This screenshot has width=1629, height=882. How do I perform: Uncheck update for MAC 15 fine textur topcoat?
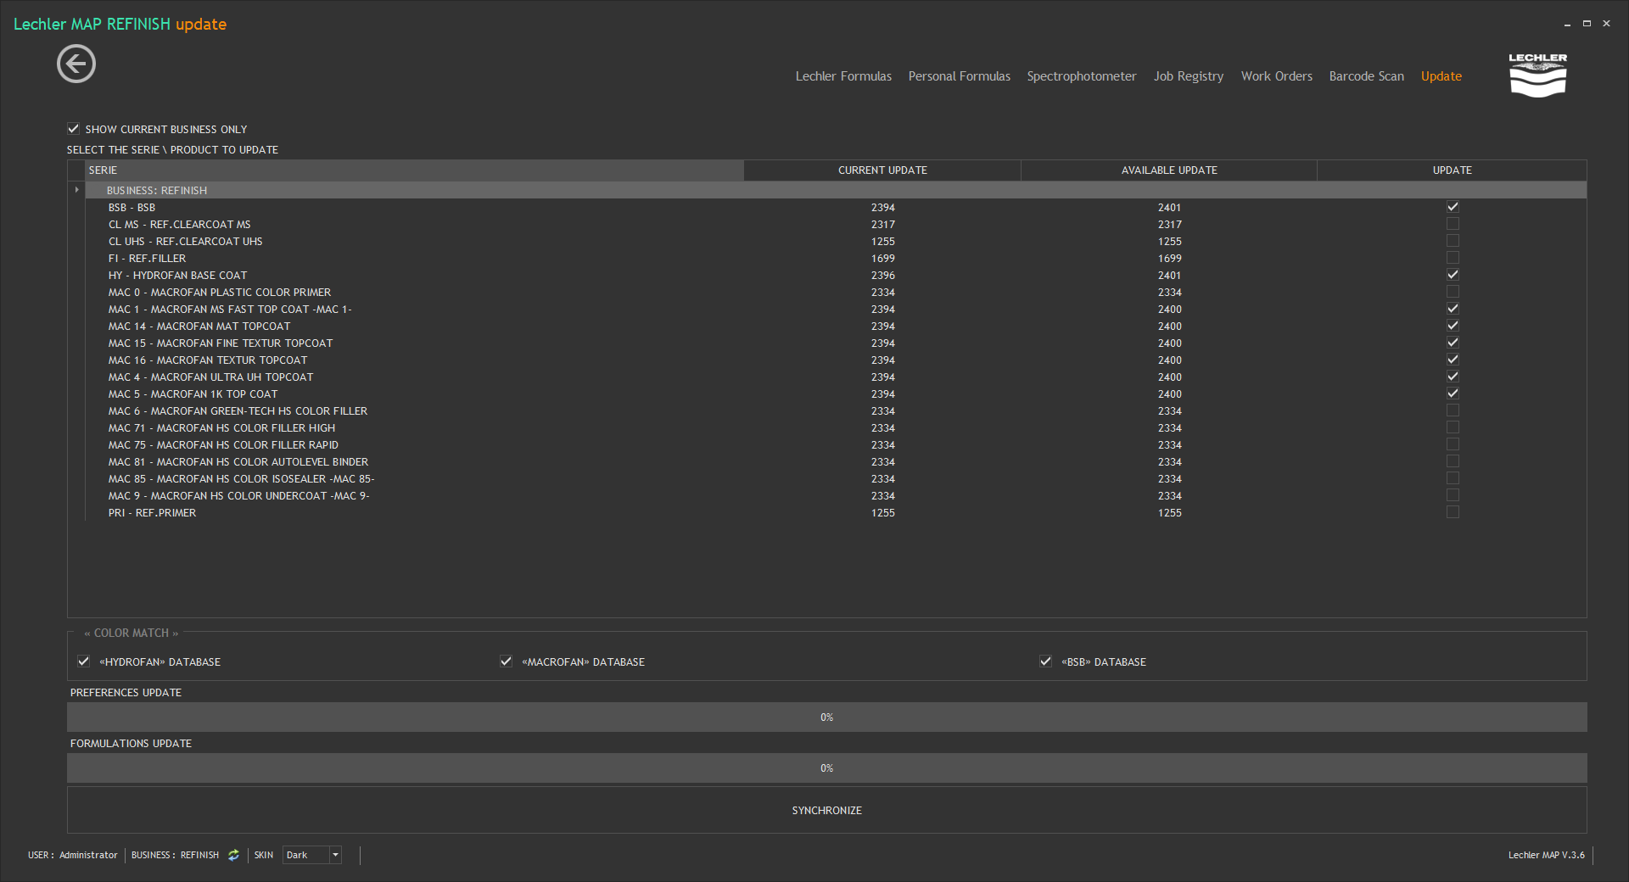[x=1453, y=343]
